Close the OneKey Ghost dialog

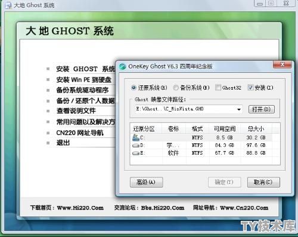(x=283, y=64)
